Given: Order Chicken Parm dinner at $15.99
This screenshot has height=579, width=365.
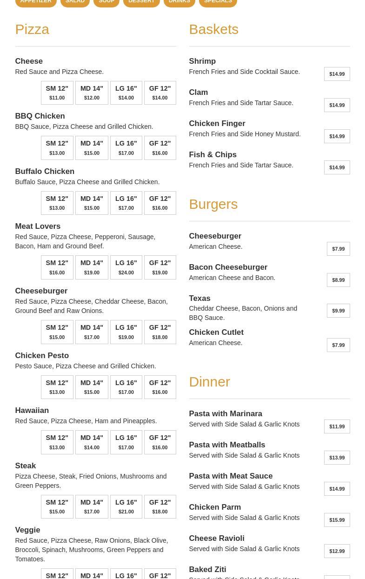Looking at the screenshot, I should (x=337, y=520).
